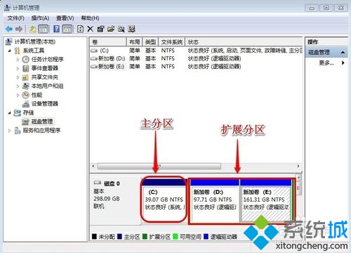Click the volume list scroll-left arrow

coord(93,167)
